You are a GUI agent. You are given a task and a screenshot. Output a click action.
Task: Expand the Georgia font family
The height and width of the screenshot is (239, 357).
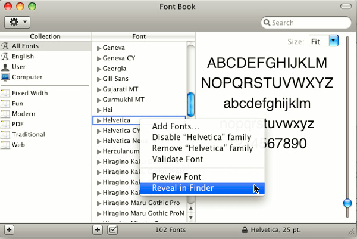point(99,69)
